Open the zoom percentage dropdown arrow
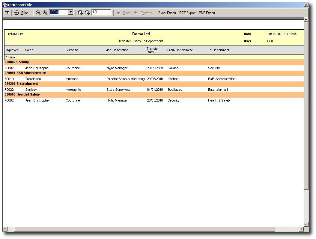 [x=71, y=12]
